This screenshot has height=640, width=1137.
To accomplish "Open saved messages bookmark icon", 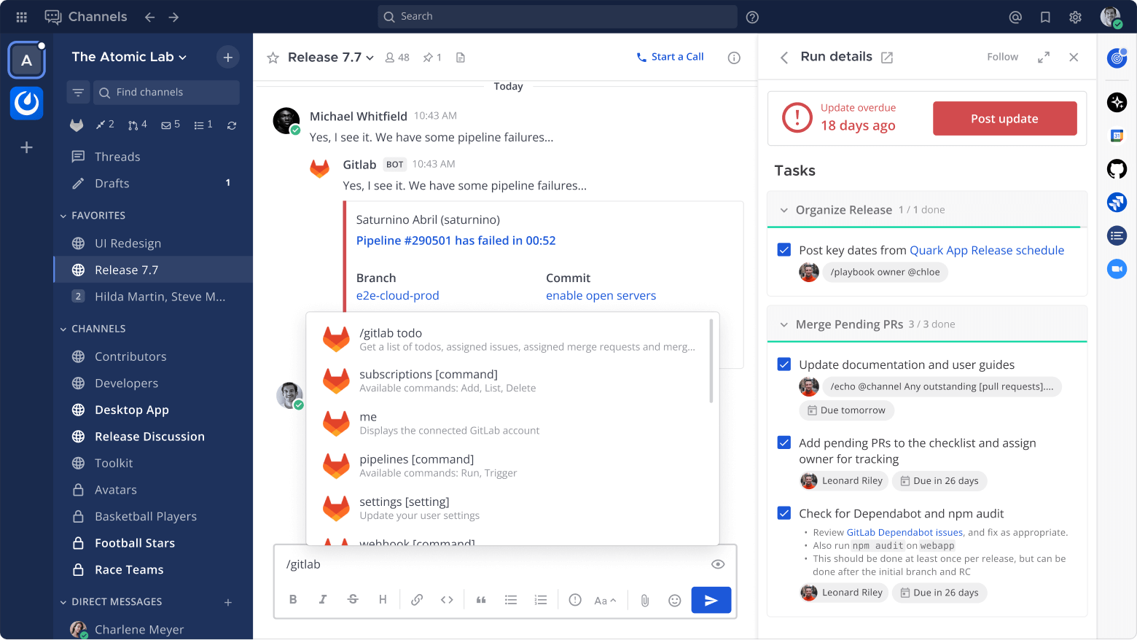I will [1045, 17].
